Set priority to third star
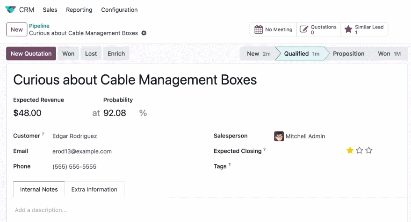Screen dimensions: 411x222 (369, 150)
